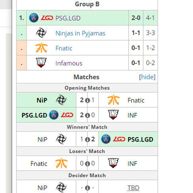Open info icon for Decider Match

pyautogui.click(x=87, y=188)
